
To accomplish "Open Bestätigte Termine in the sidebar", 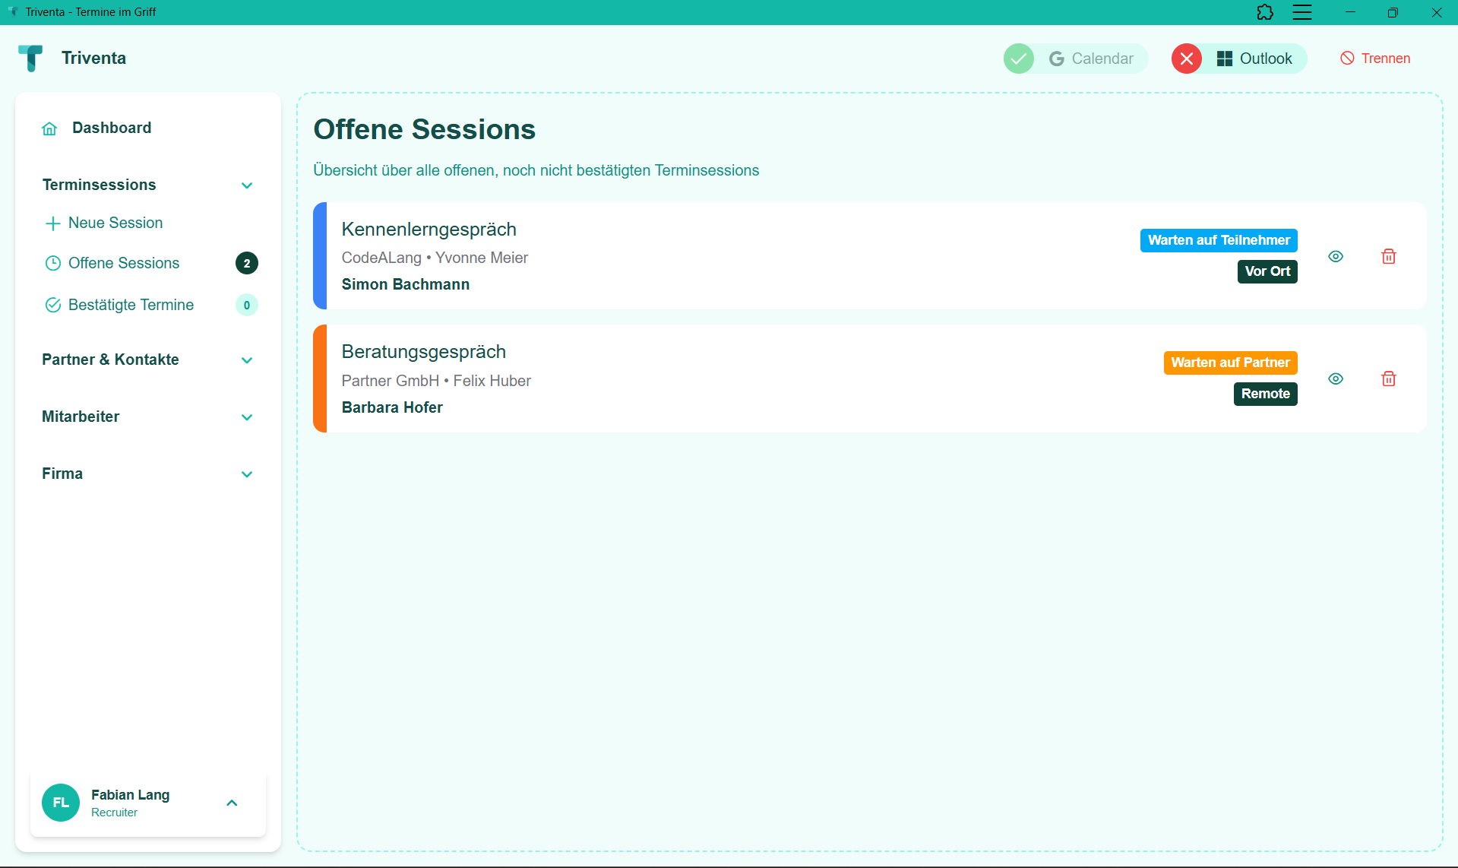I will 131,305.
